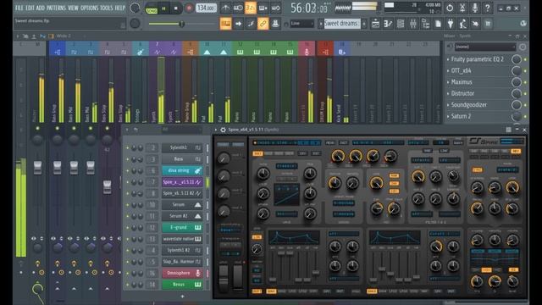
Task: Add a new channel with the plus button
Action: (x=182, y=297)
